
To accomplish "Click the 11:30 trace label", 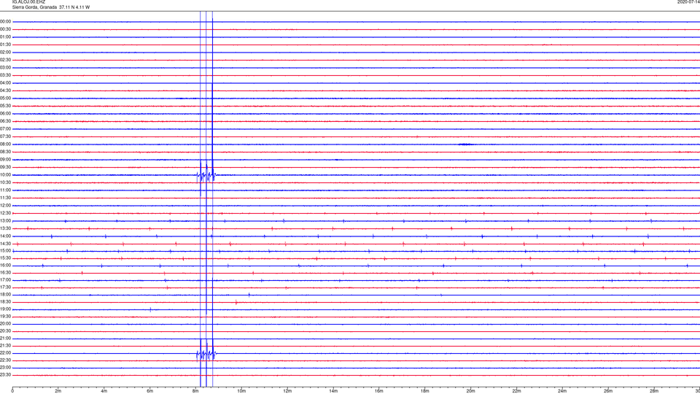I will click(x=6, y=198).
